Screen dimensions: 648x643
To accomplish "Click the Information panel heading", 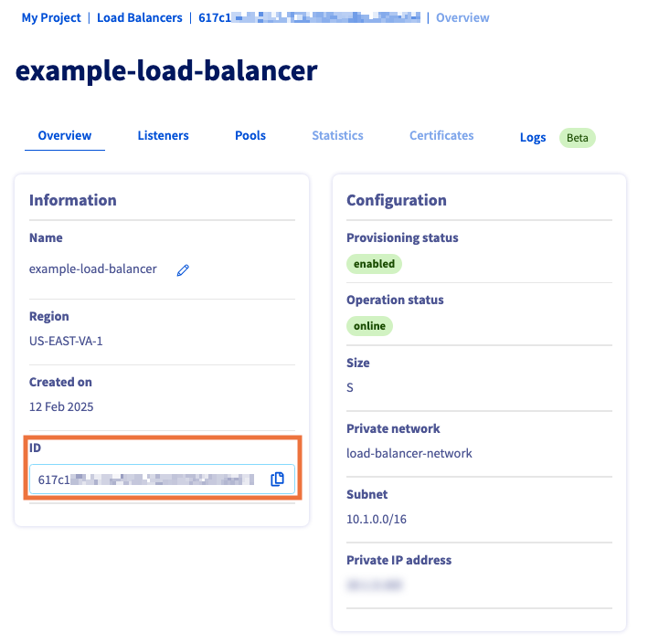I will point(73,200).
